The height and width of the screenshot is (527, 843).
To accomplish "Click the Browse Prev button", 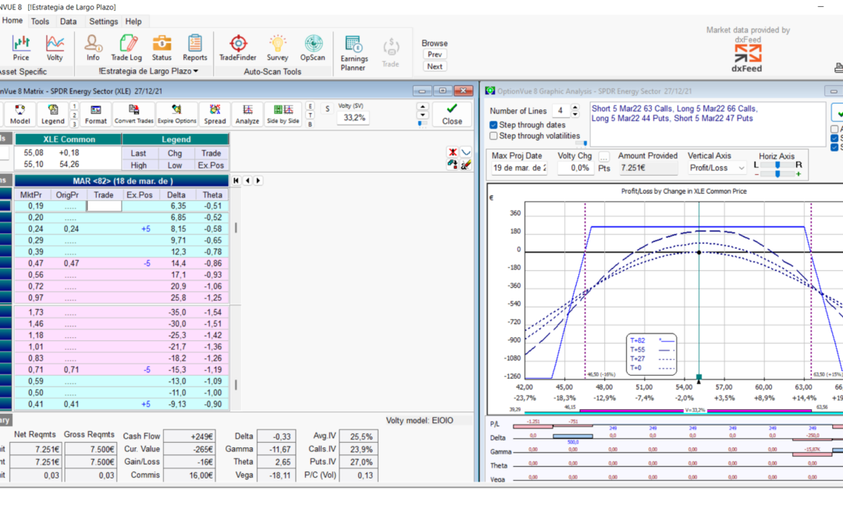I will point(435,55).
